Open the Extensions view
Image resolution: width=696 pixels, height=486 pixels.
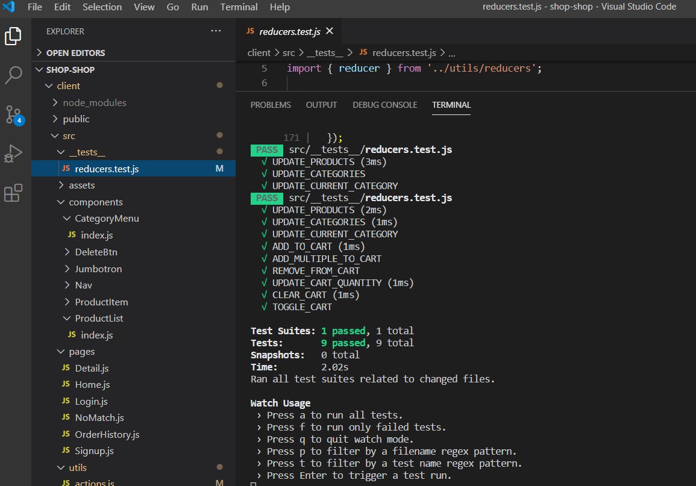(x=13, y=193)
